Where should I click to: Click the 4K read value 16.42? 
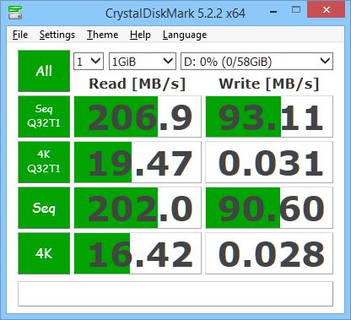pyautogui.click(x=138, y=253)
